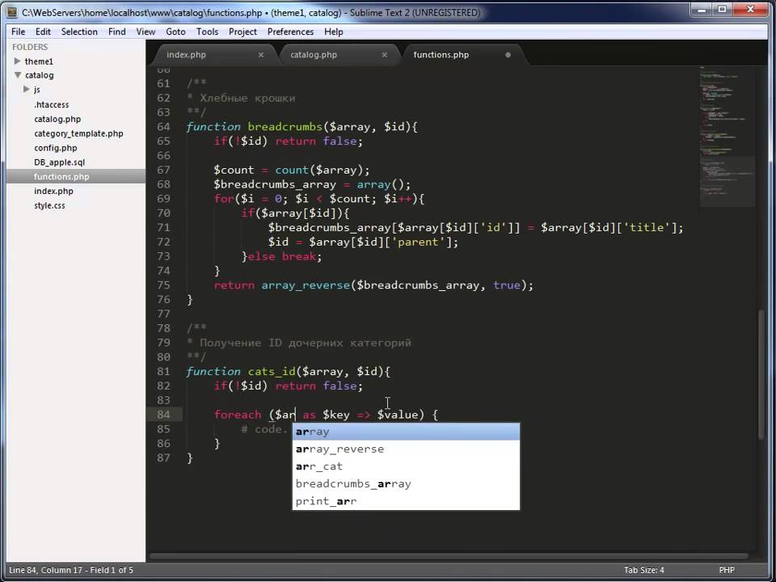Open the Tools menu
The image size is (776, 582).
click(x=207, y=32)
